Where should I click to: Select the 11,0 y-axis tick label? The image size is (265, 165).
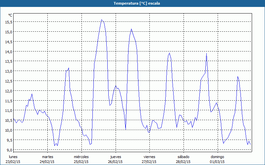point(9,111)
